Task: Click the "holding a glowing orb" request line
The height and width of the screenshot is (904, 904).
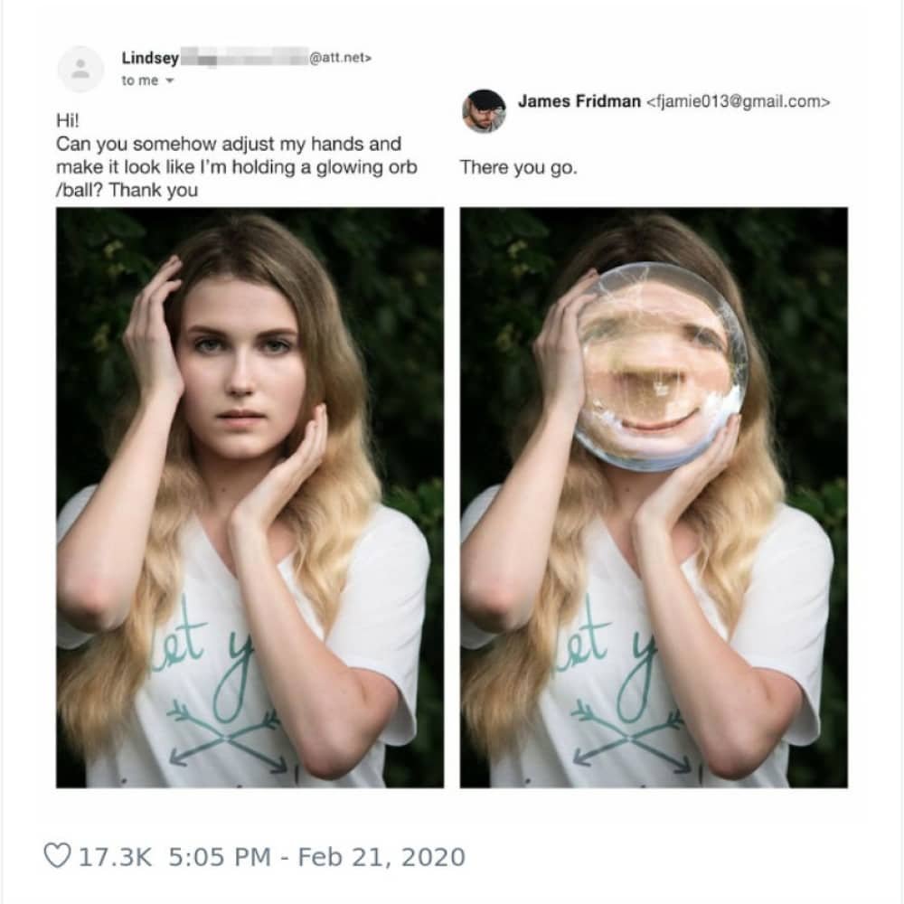Action: click(237, 168)
